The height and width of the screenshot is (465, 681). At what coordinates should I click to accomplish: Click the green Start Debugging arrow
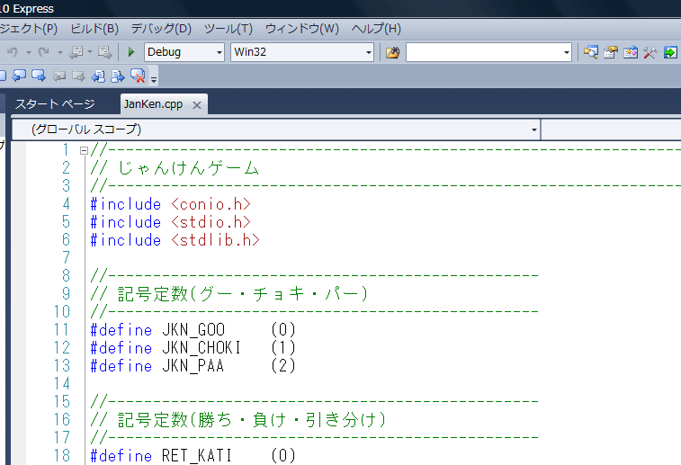pyautogui.click(x=131, y=52)
